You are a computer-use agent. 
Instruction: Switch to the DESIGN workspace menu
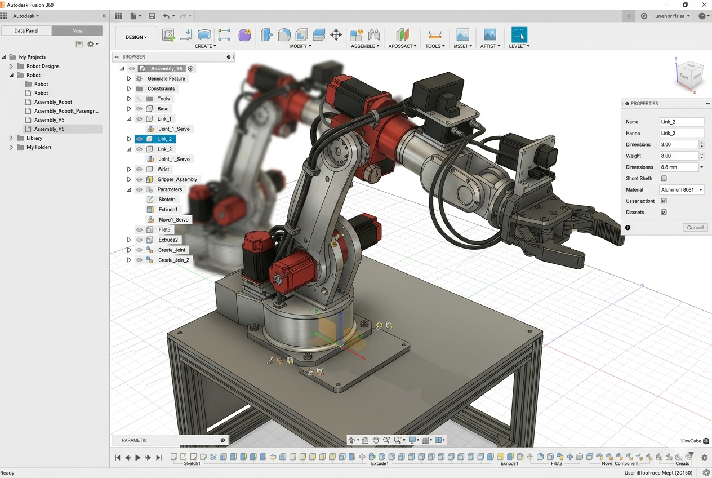point(135,37)
